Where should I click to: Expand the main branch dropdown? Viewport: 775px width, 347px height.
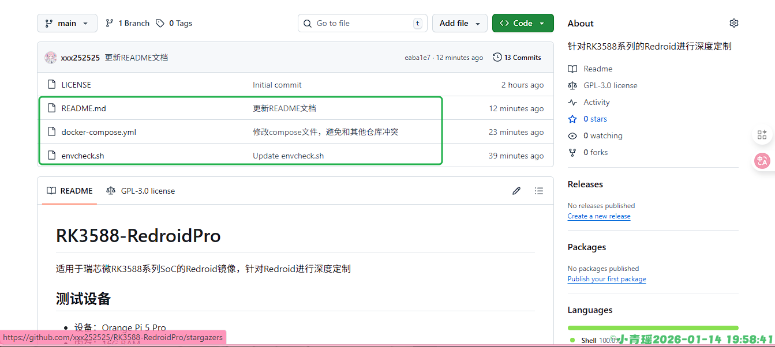click(67, 23)
